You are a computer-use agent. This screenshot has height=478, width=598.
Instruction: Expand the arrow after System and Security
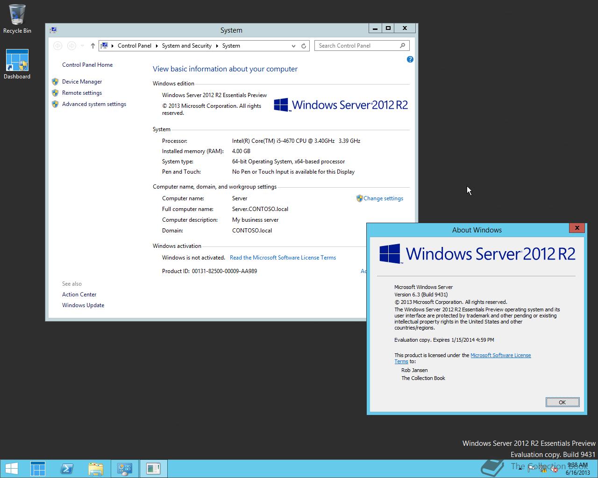click(x=217, y=46)
